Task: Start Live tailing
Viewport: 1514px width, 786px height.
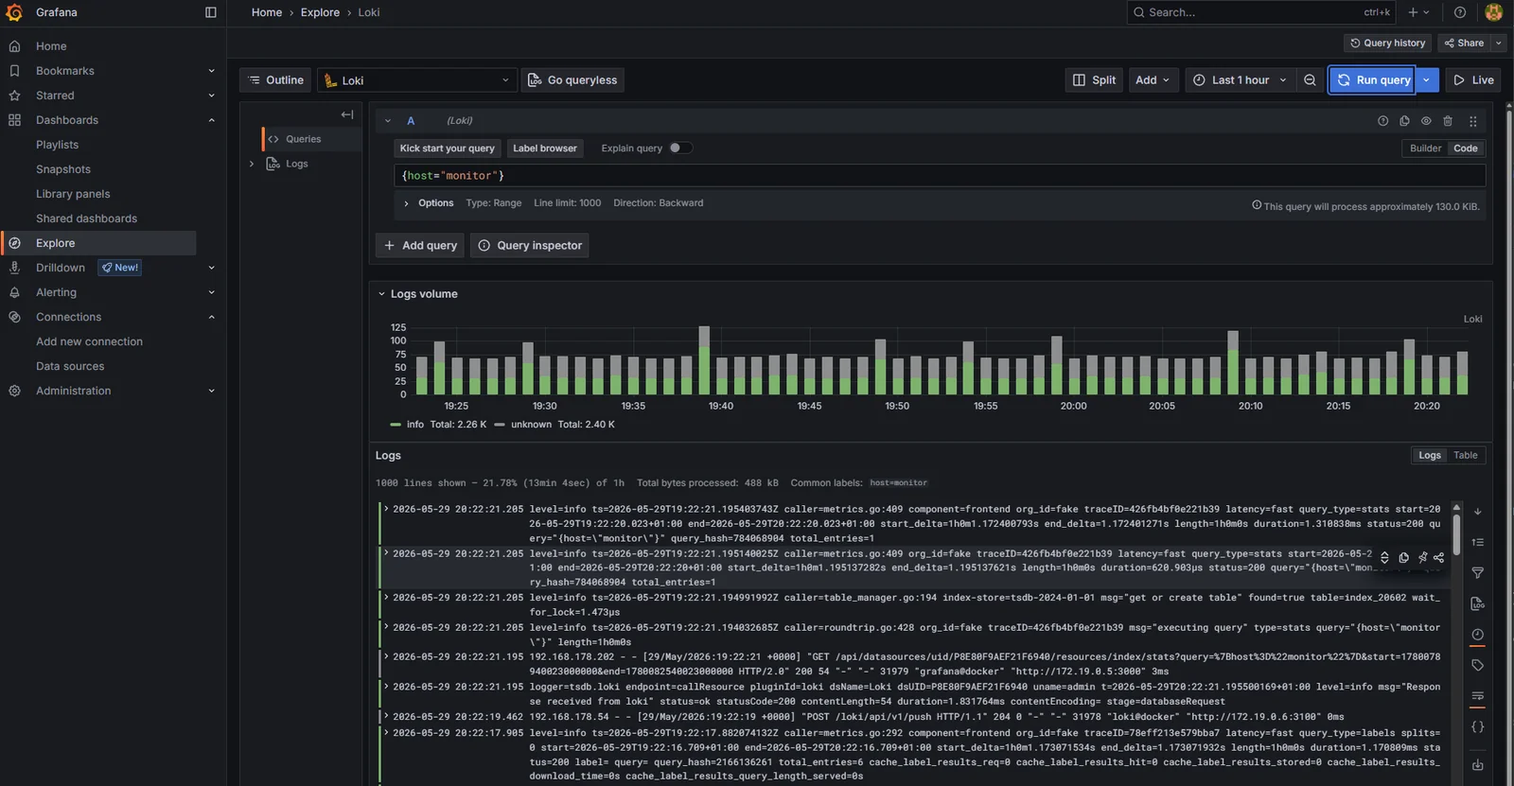Action: 1473,80
